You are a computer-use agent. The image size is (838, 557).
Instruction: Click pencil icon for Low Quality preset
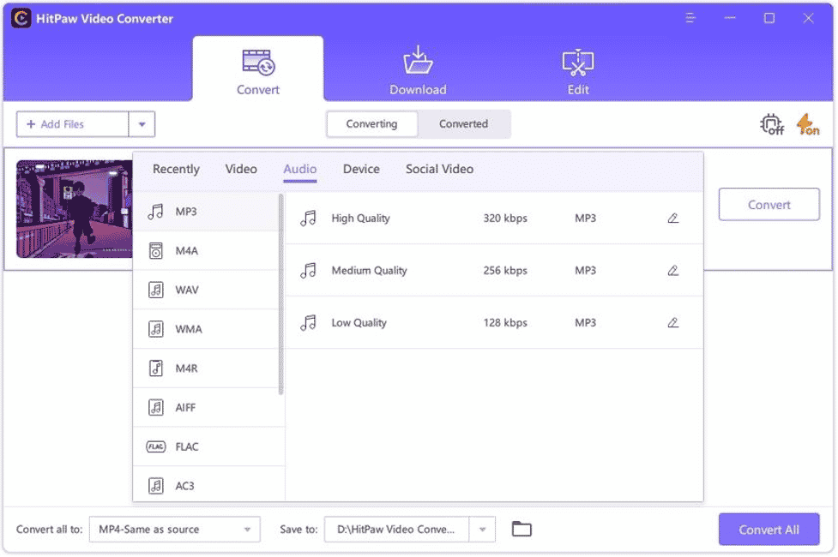[x=672, y=323]
